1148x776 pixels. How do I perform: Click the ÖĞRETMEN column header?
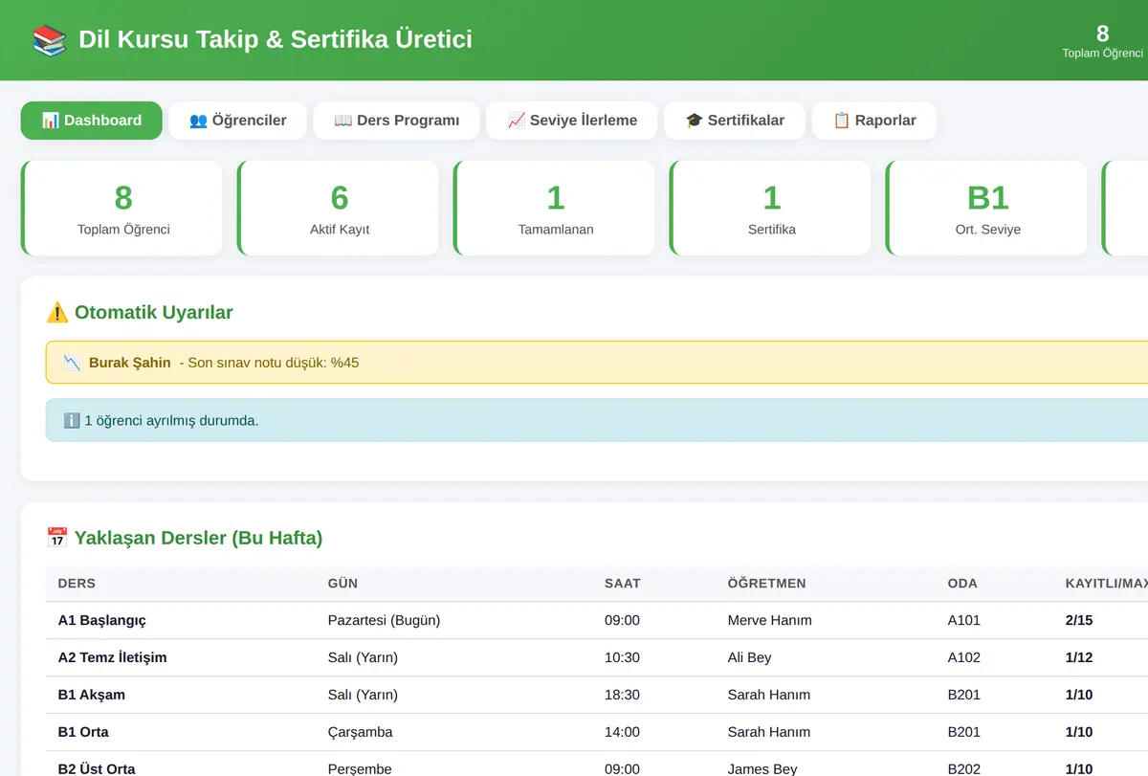point(767,583)
